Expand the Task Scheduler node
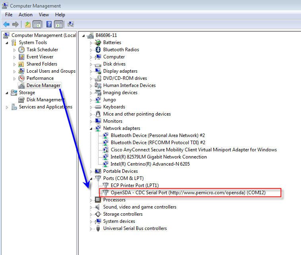The image size is (301, 255). click(x=14, y=50)
